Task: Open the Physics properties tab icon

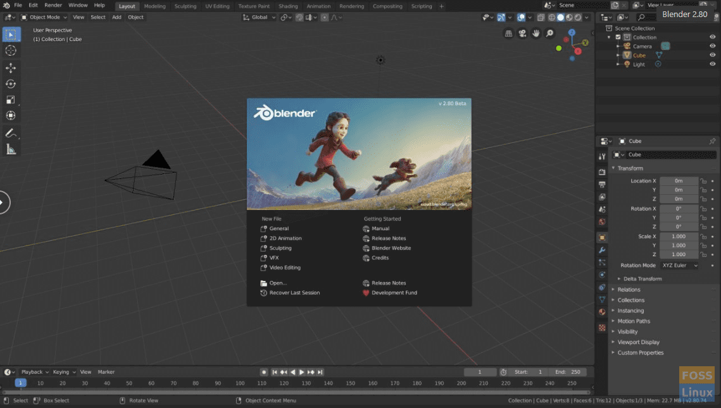Action: [x=602, y=275]
